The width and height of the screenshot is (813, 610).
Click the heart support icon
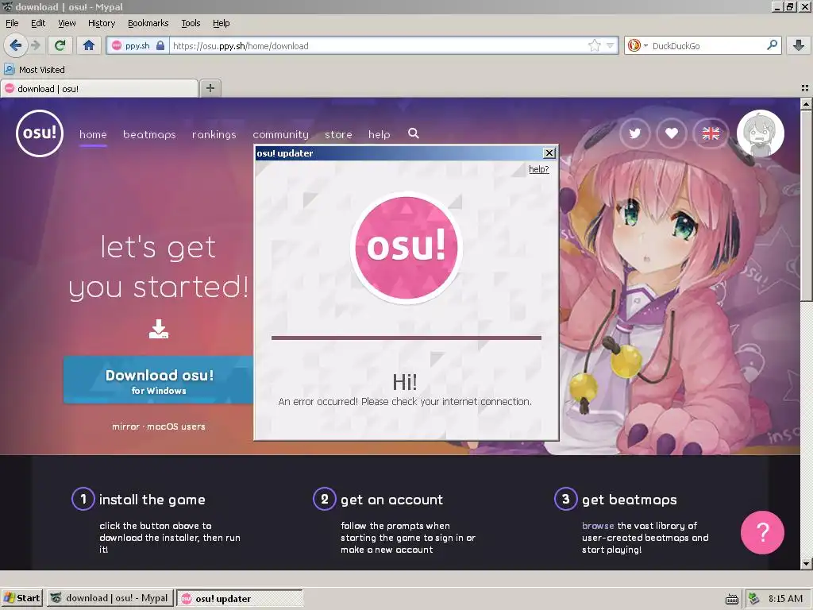click(x=672, y=133)
